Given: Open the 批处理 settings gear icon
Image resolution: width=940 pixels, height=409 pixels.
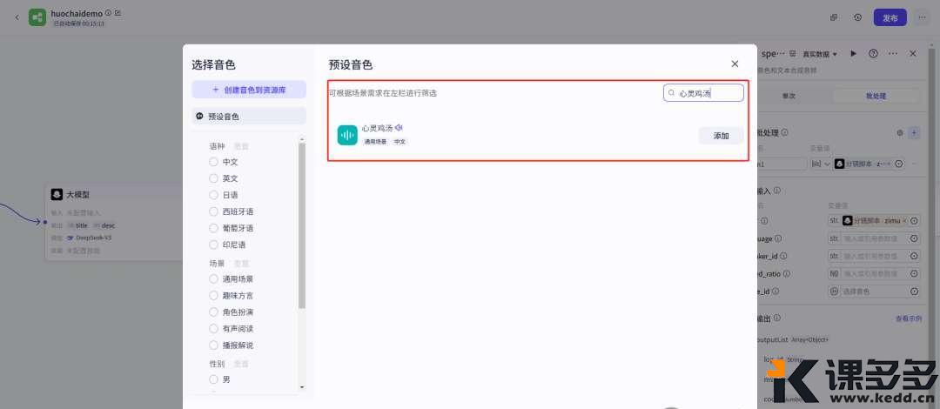Looking at the screenshot, I should (900, 133).
